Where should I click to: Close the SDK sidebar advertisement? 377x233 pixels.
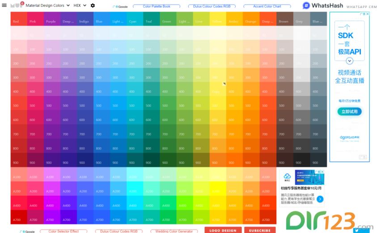[368, 14]
